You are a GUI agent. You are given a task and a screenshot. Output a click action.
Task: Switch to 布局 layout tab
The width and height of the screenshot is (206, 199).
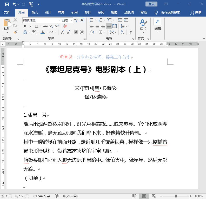61,12
